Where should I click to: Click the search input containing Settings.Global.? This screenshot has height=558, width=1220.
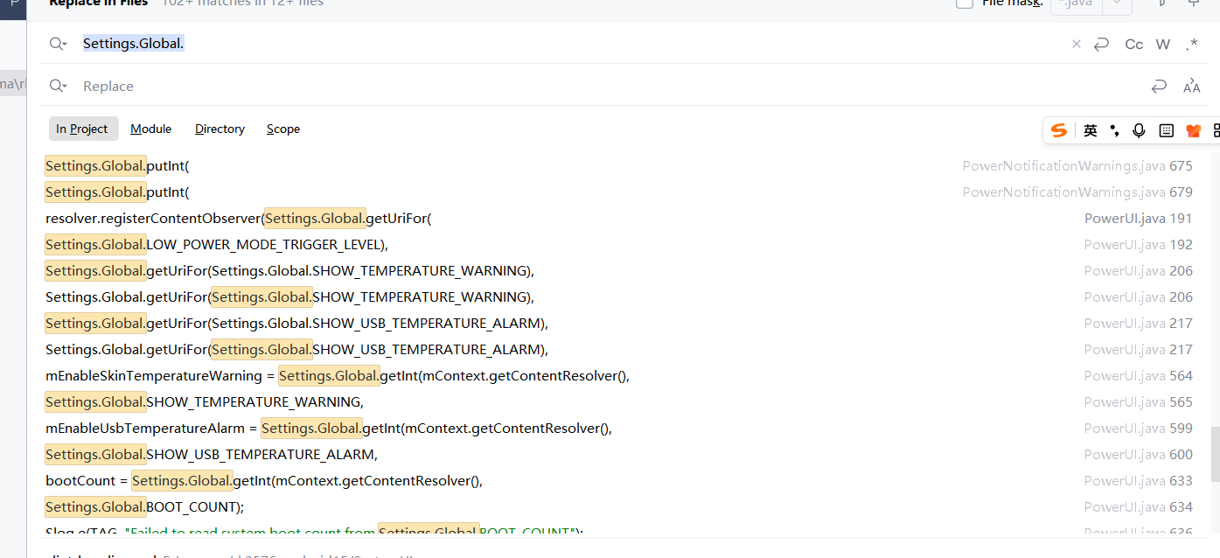pyautogui.click(x=560, y=44)
